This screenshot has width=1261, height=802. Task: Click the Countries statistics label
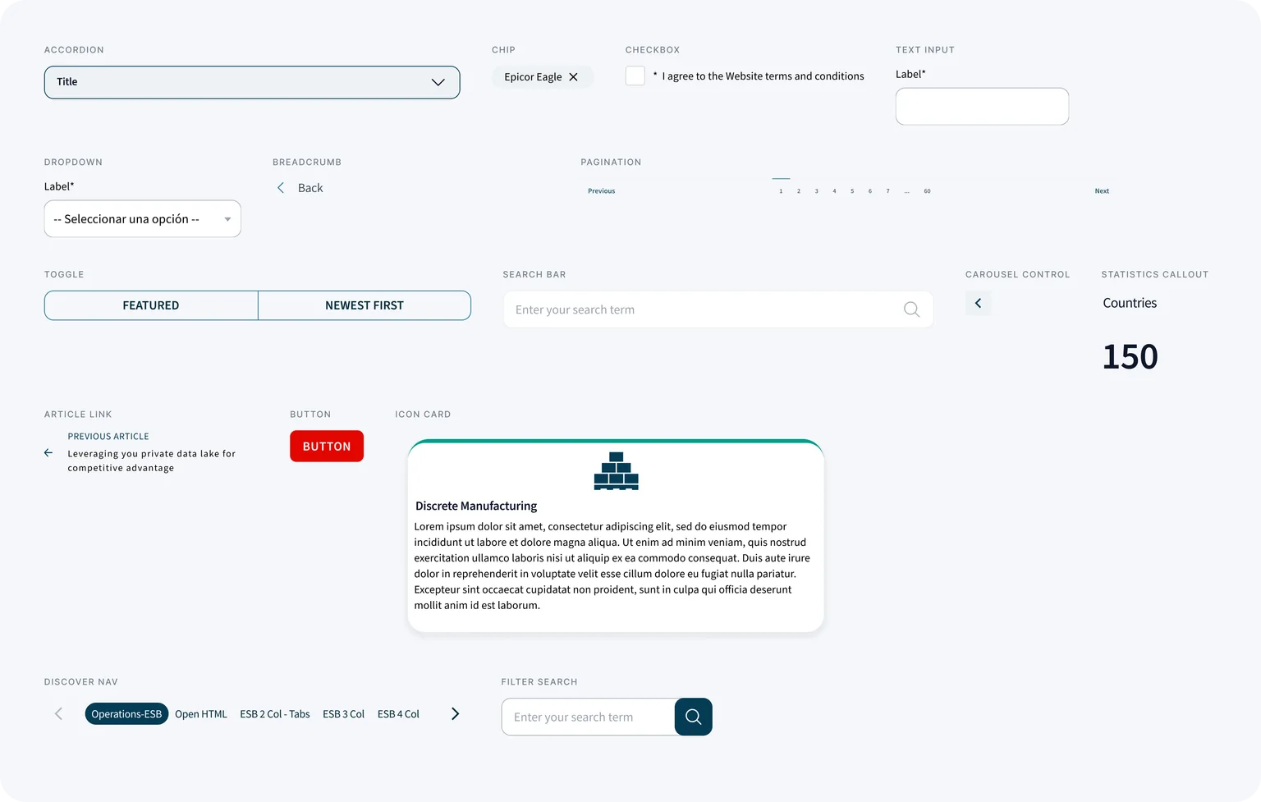coord(1130,303)
